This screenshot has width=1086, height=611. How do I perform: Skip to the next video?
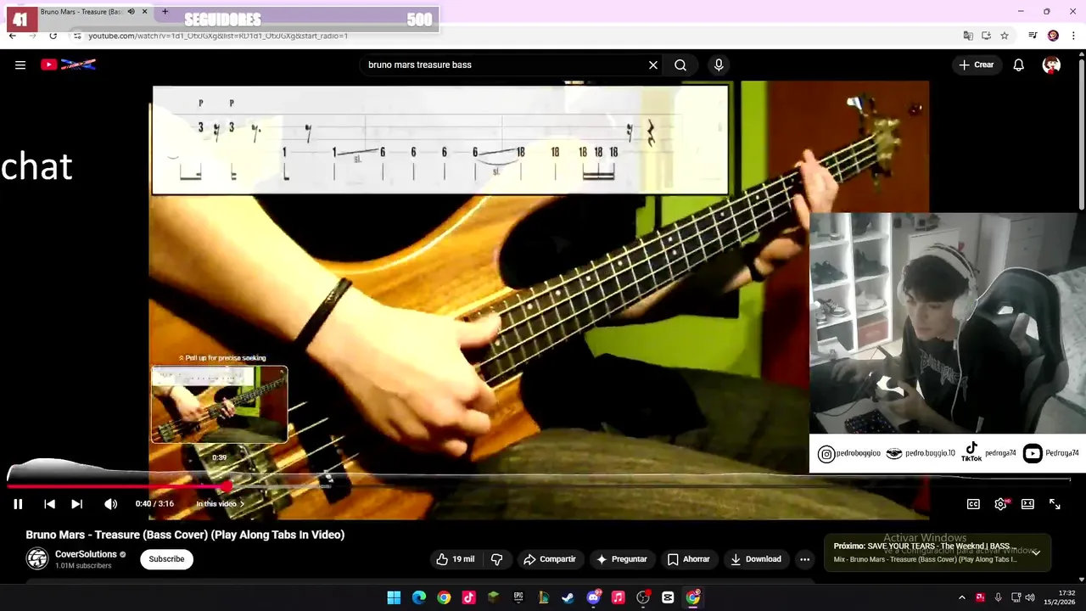point(76,504)
